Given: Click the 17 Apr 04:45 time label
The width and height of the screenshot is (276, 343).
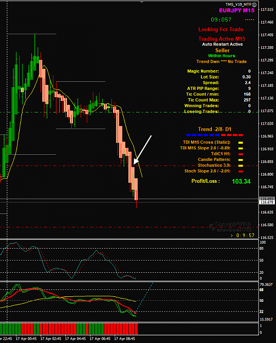Looking at the screenshot, I should point(76,339).
